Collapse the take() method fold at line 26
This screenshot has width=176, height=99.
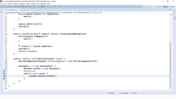tap(8, 34)
